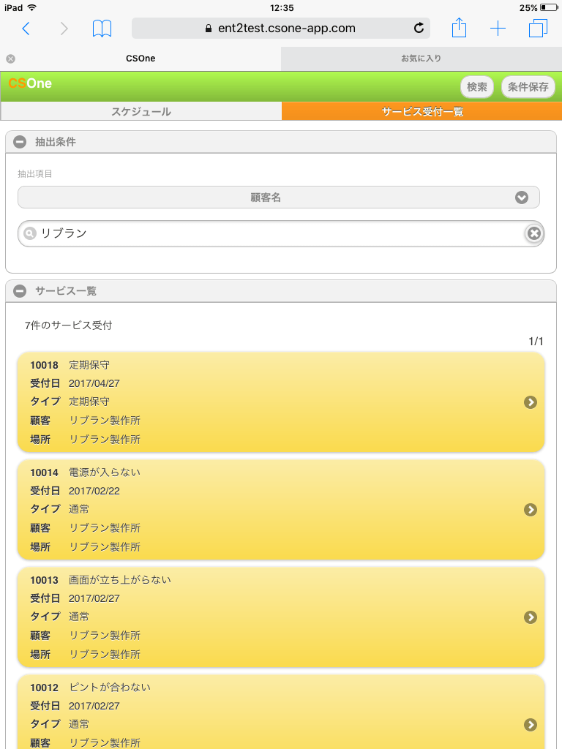Clear the リブラン search text
The width and height of the screenshot is (562, 749).
[533, 233]
